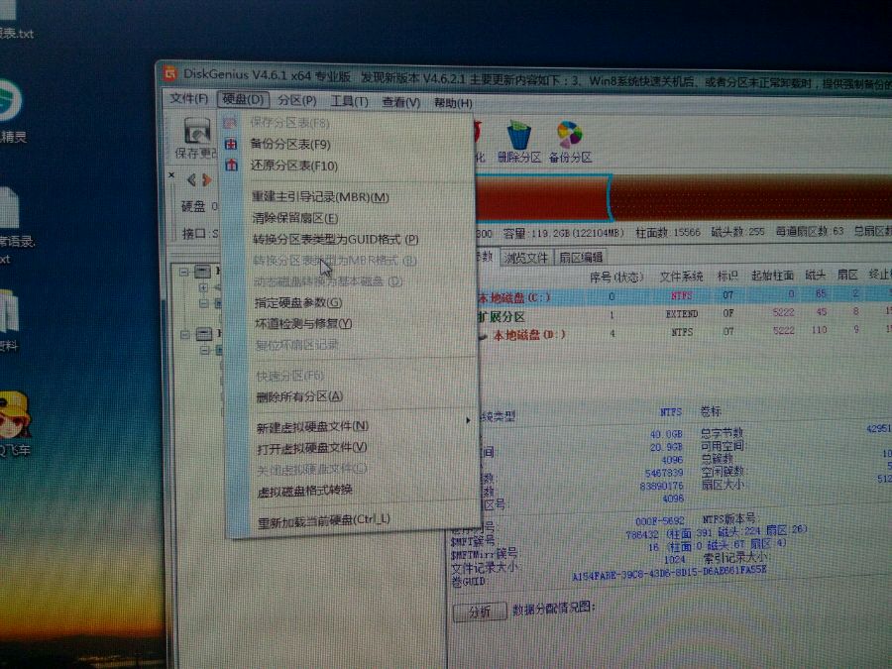Viewport: 892px width, 669px height.
Task: Click the Delete Partition (删除分区) toolbar icon
Action: [x=518, y=136]
